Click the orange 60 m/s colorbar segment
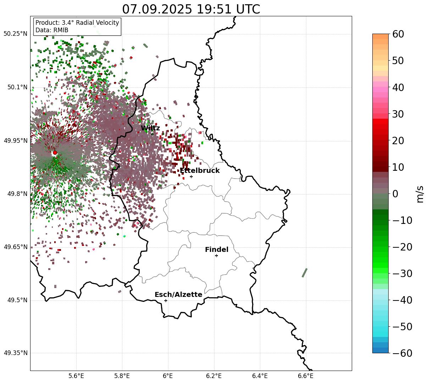 coord(380,36)
